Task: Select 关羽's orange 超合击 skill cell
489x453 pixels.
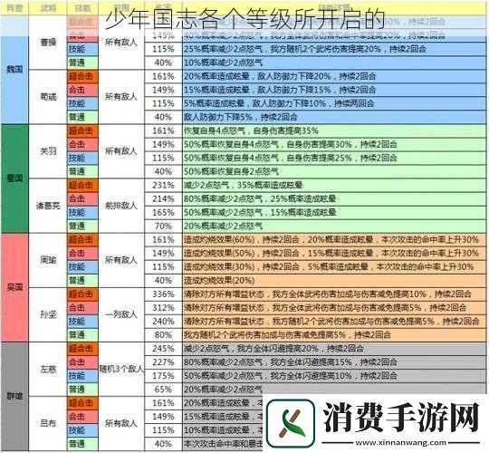Action: 82,130
